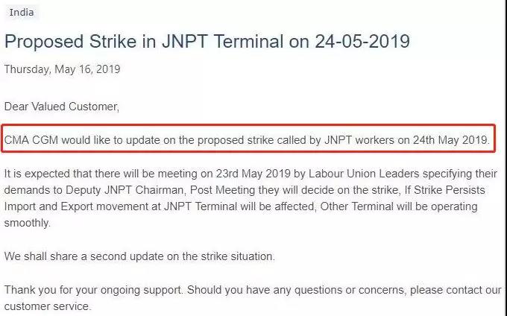The height and width of the screenshot is (316, 507).
Task: Click the India category tag
Action: click(x=22, y=13)
